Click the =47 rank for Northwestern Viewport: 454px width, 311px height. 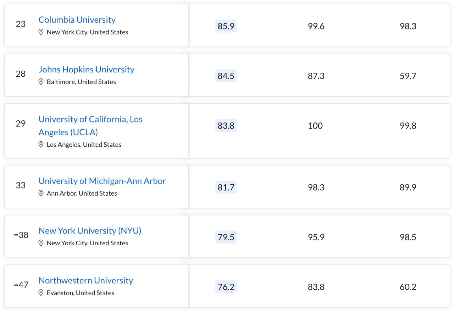pos(21,285)
